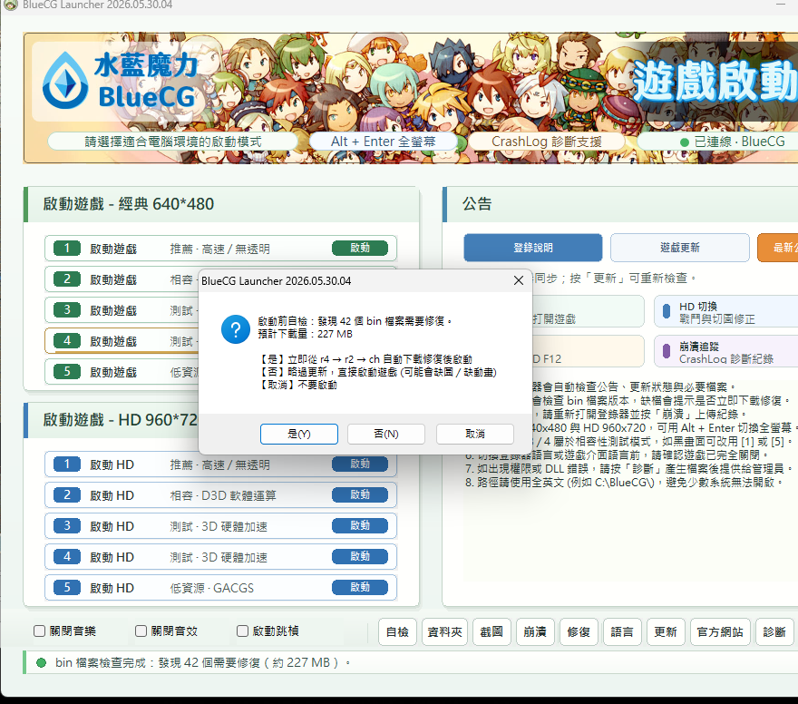
Task: Click the BlueCG water drop logo
Action: click(65, 81)
